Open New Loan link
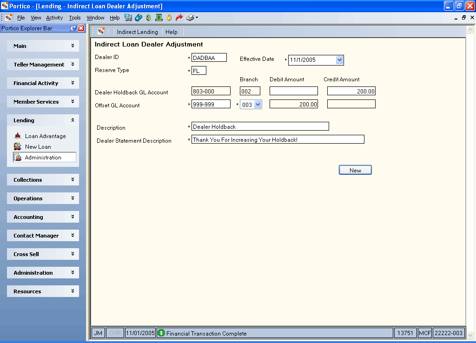The image size is (476, 343). (38, 146)
